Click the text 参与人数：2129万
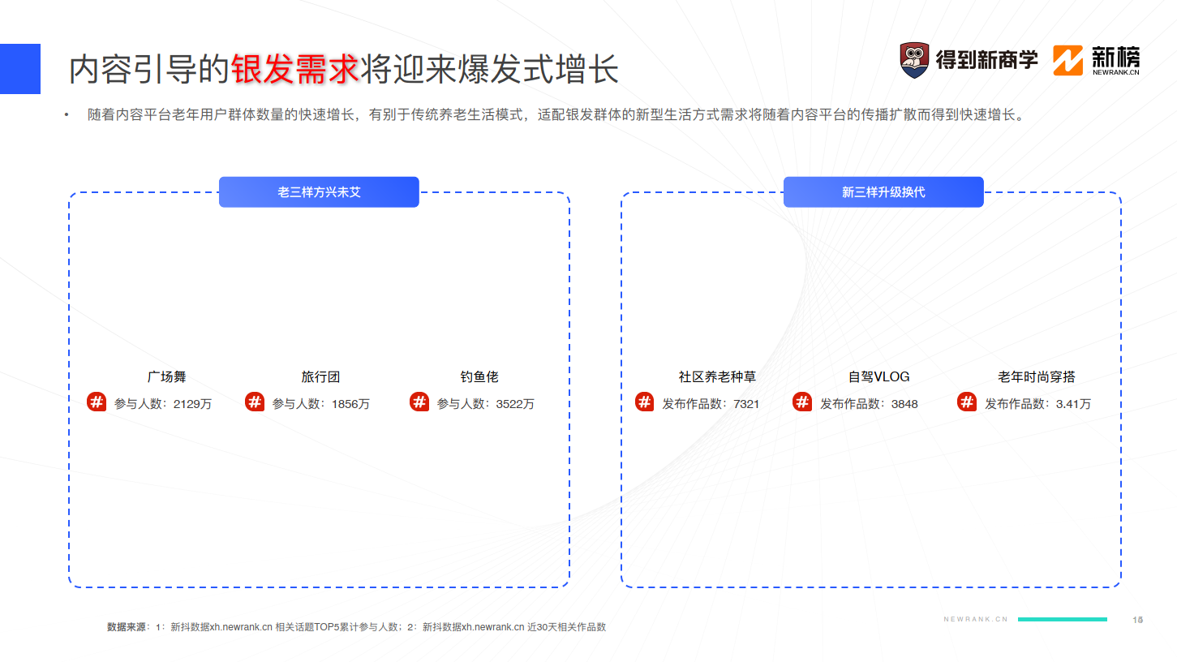 [163, 403]
